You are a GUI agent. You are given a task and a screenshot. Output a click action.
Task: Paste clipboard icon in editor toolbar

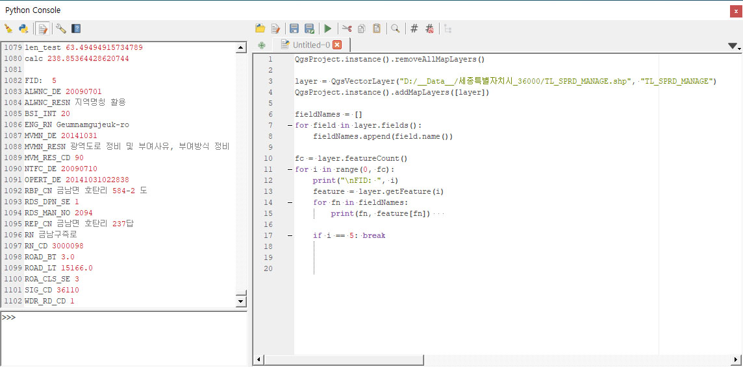pyautogui.click(x=377, y=29)
